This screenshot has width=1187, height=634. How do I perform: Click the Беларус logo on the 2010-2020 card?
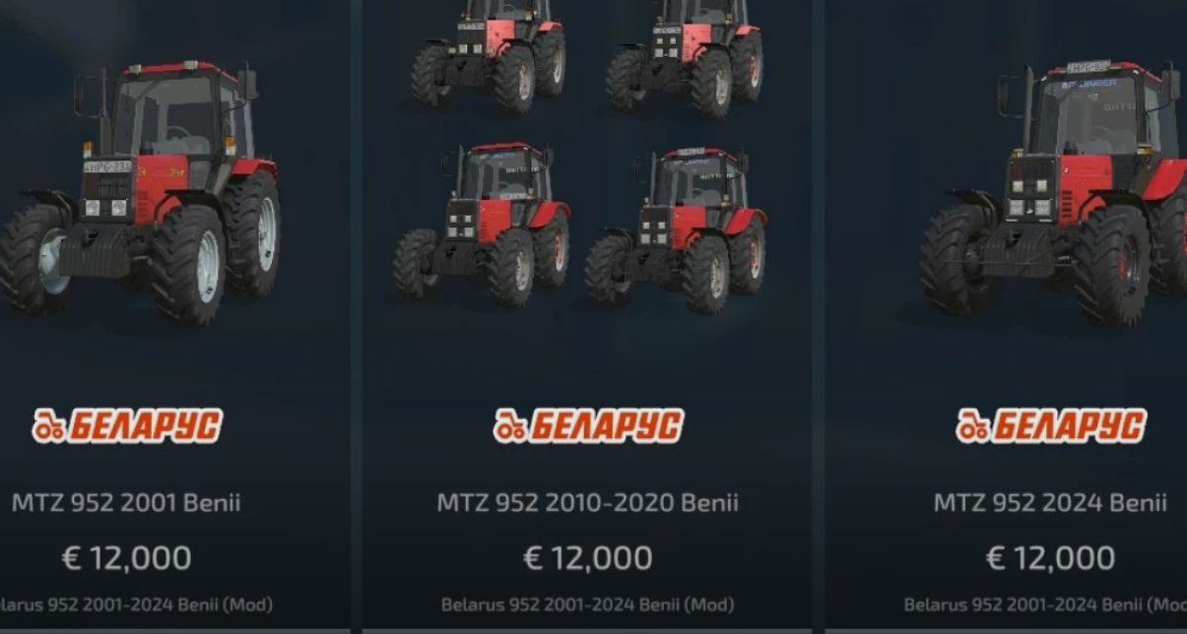tap(588, 426)
